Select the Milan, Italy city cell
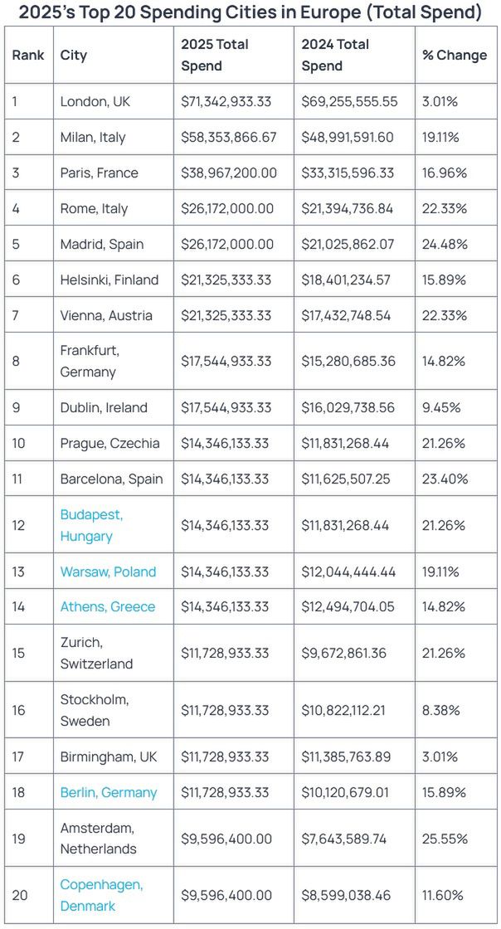 pyautogui.click(x=93, y=137)
